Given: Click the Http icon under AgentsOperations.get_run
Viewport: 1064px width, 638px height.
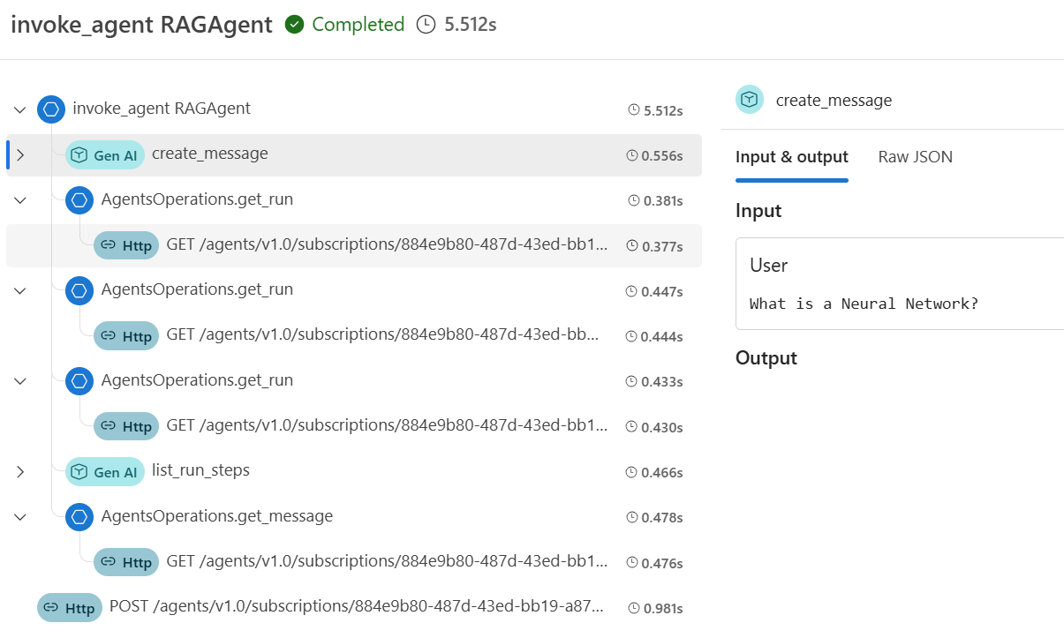Looking at the screenshot, I should pos(125,245).
